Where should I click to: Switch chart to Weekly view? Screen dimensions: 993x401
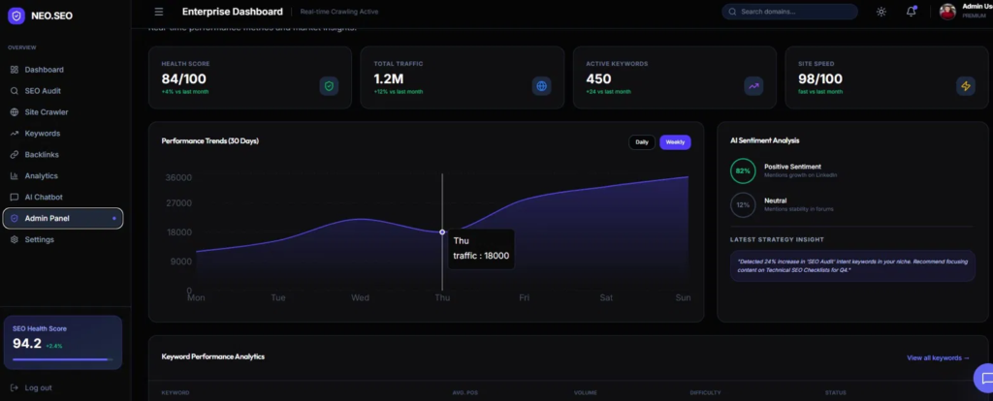(x=675, y=142)
